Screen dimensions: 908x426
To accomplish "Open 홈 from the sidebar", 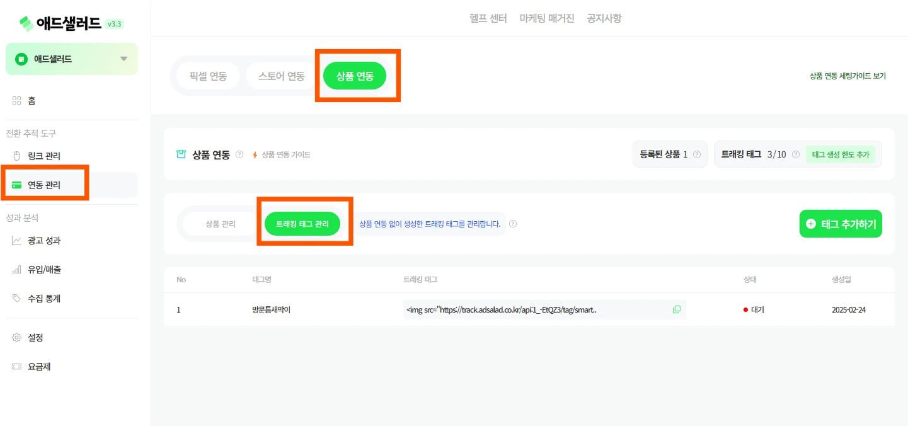I will [32, 100].
